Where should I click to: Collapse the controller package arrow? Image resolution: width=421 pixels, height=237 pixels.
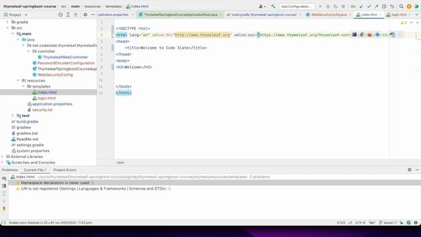pos(28,51)
